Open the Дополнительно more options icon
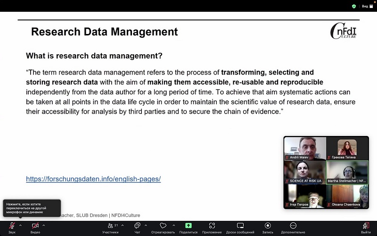The height and width of the screenshot is (236, 377). tap(293, 226)
